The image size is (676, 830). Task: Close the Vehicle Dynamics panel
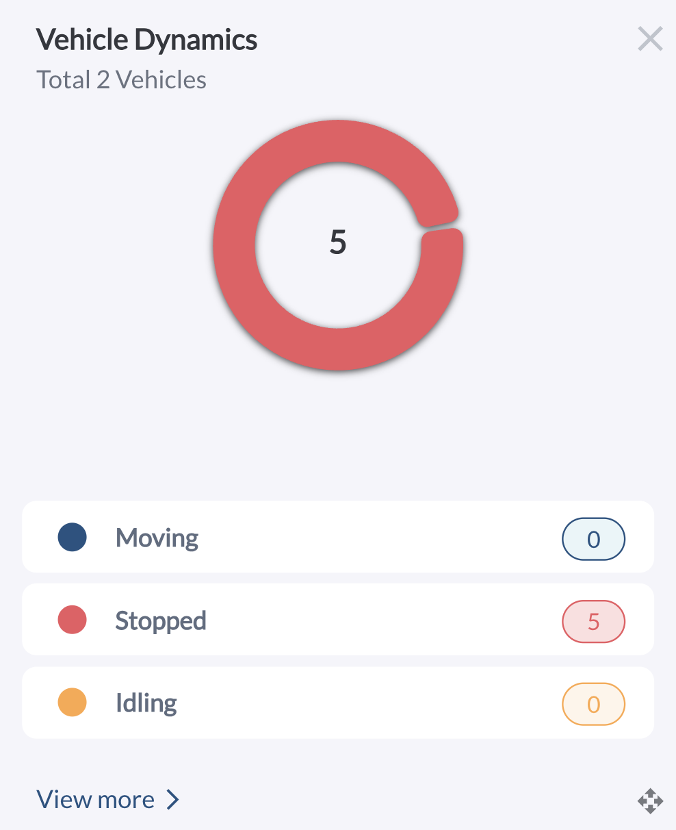tap(650, 39)
